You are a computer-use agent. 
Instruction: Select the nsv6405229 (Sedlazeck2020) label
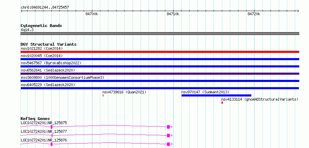coord(48,85)
